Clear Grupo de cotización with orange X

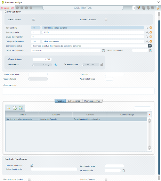point(151,37)
